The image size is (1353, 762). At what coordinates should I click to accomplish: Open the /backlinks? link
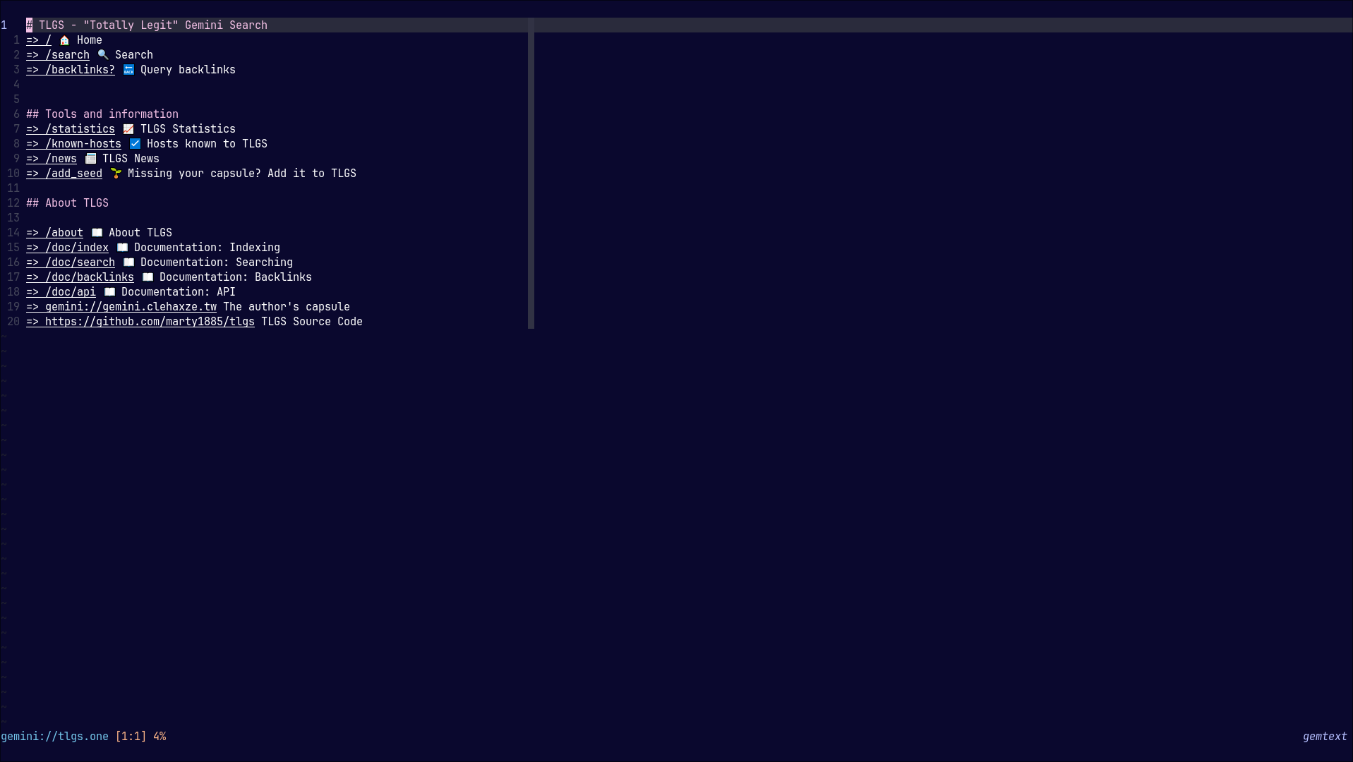pyautogui.click(x=71, y=70)
